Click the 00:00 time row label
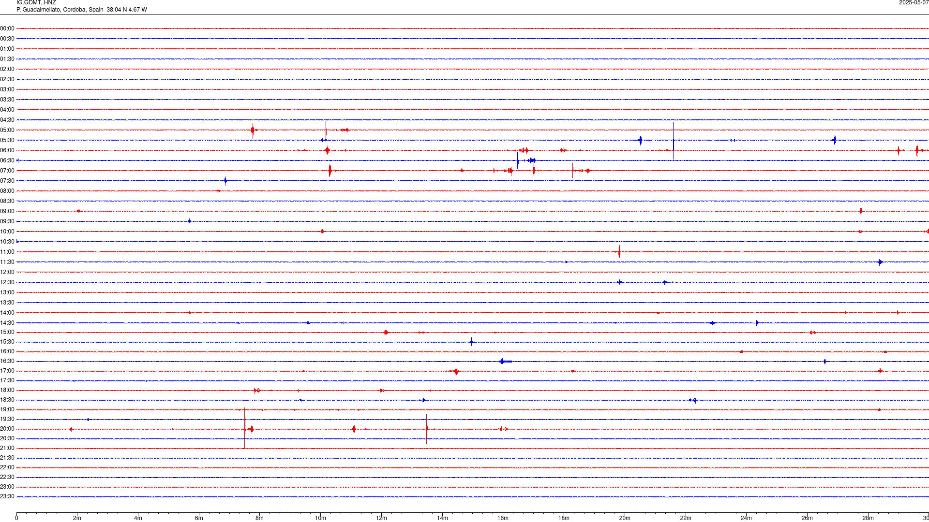Screen dimensions: 929x522 pos(7,29)
